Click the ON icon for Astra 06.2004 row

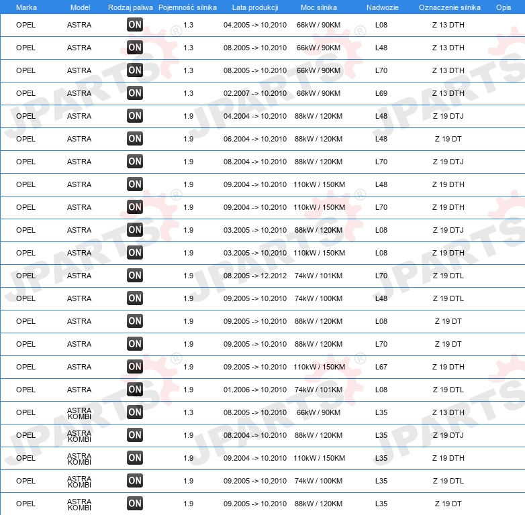(x=135, y=138)
